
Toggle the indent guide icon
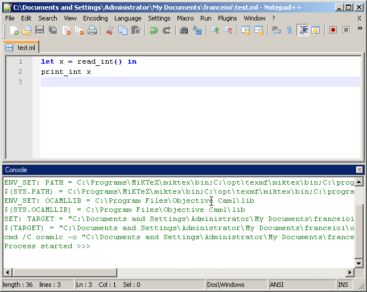(x=303, y=30)
